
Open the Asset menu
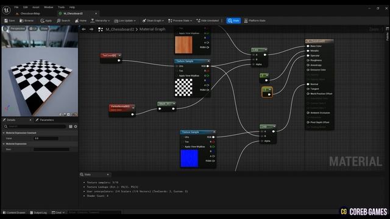click(x=36, y=7)
